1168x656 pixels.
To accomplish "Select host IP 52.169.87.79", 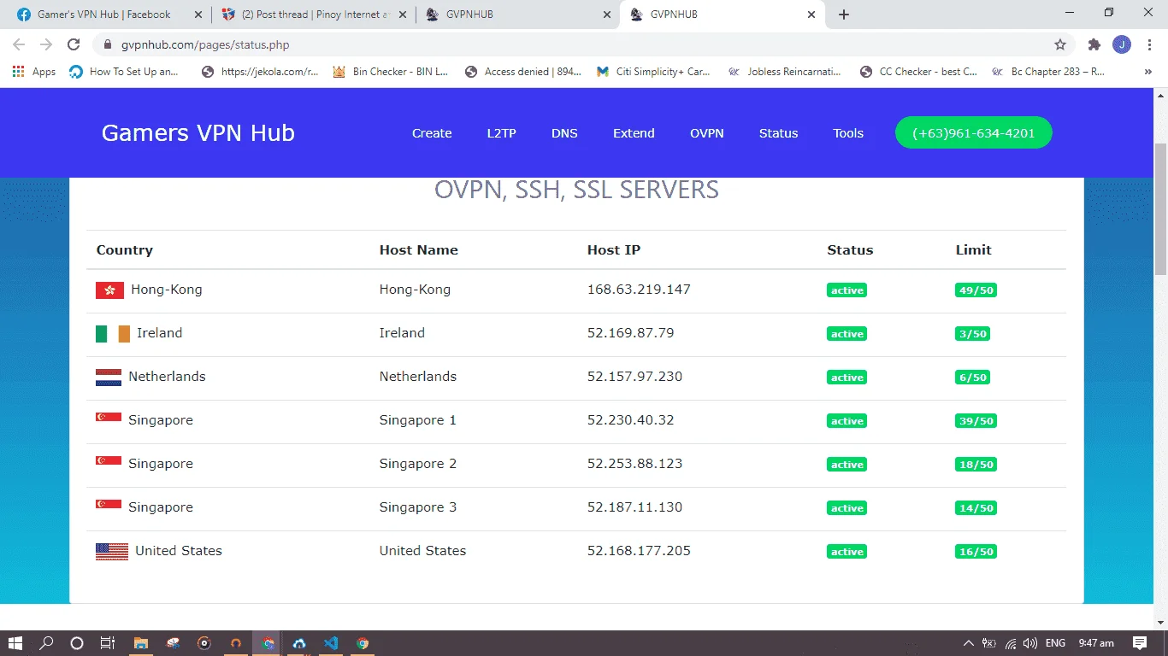I will (630, 333).
